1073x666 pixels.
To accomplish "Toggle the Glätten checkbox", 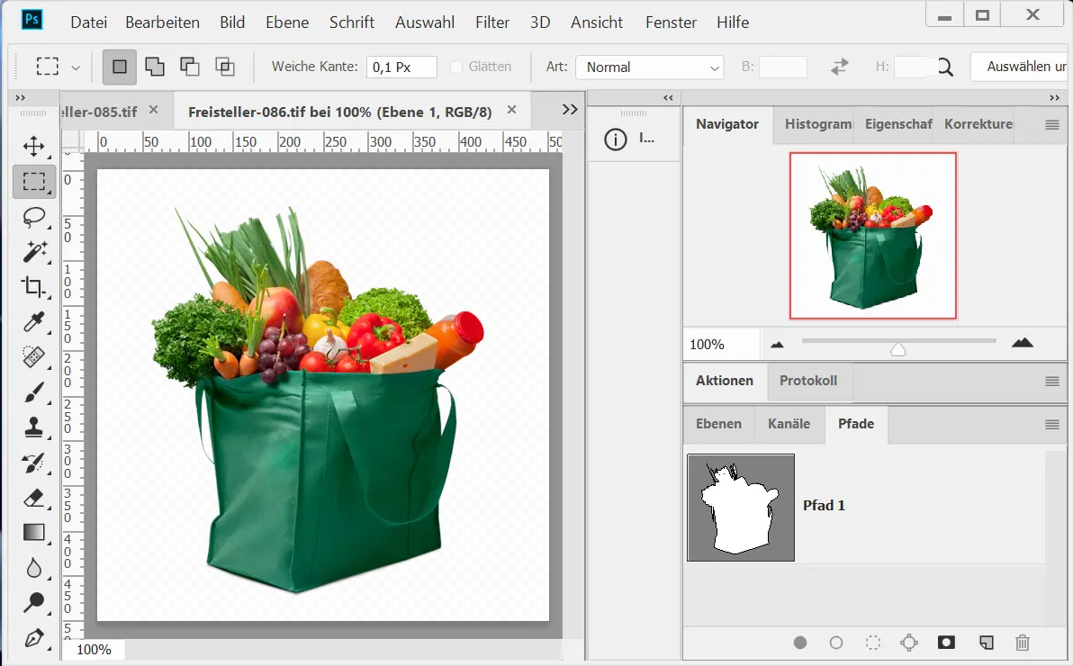I will 456,67.
